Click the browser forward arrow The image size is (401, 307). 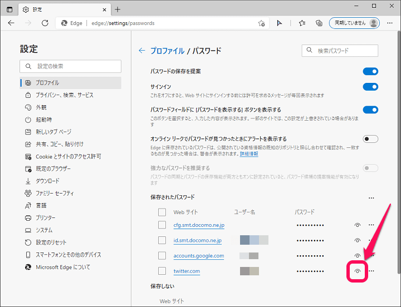[x=28, y=23]
